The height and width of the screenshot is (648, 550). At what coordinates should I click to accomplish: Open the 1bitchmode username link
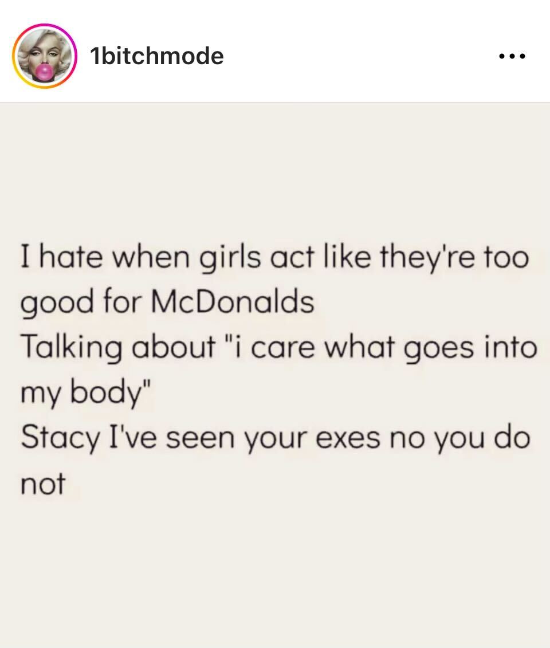pyautogui.click(x=156, y=56)
